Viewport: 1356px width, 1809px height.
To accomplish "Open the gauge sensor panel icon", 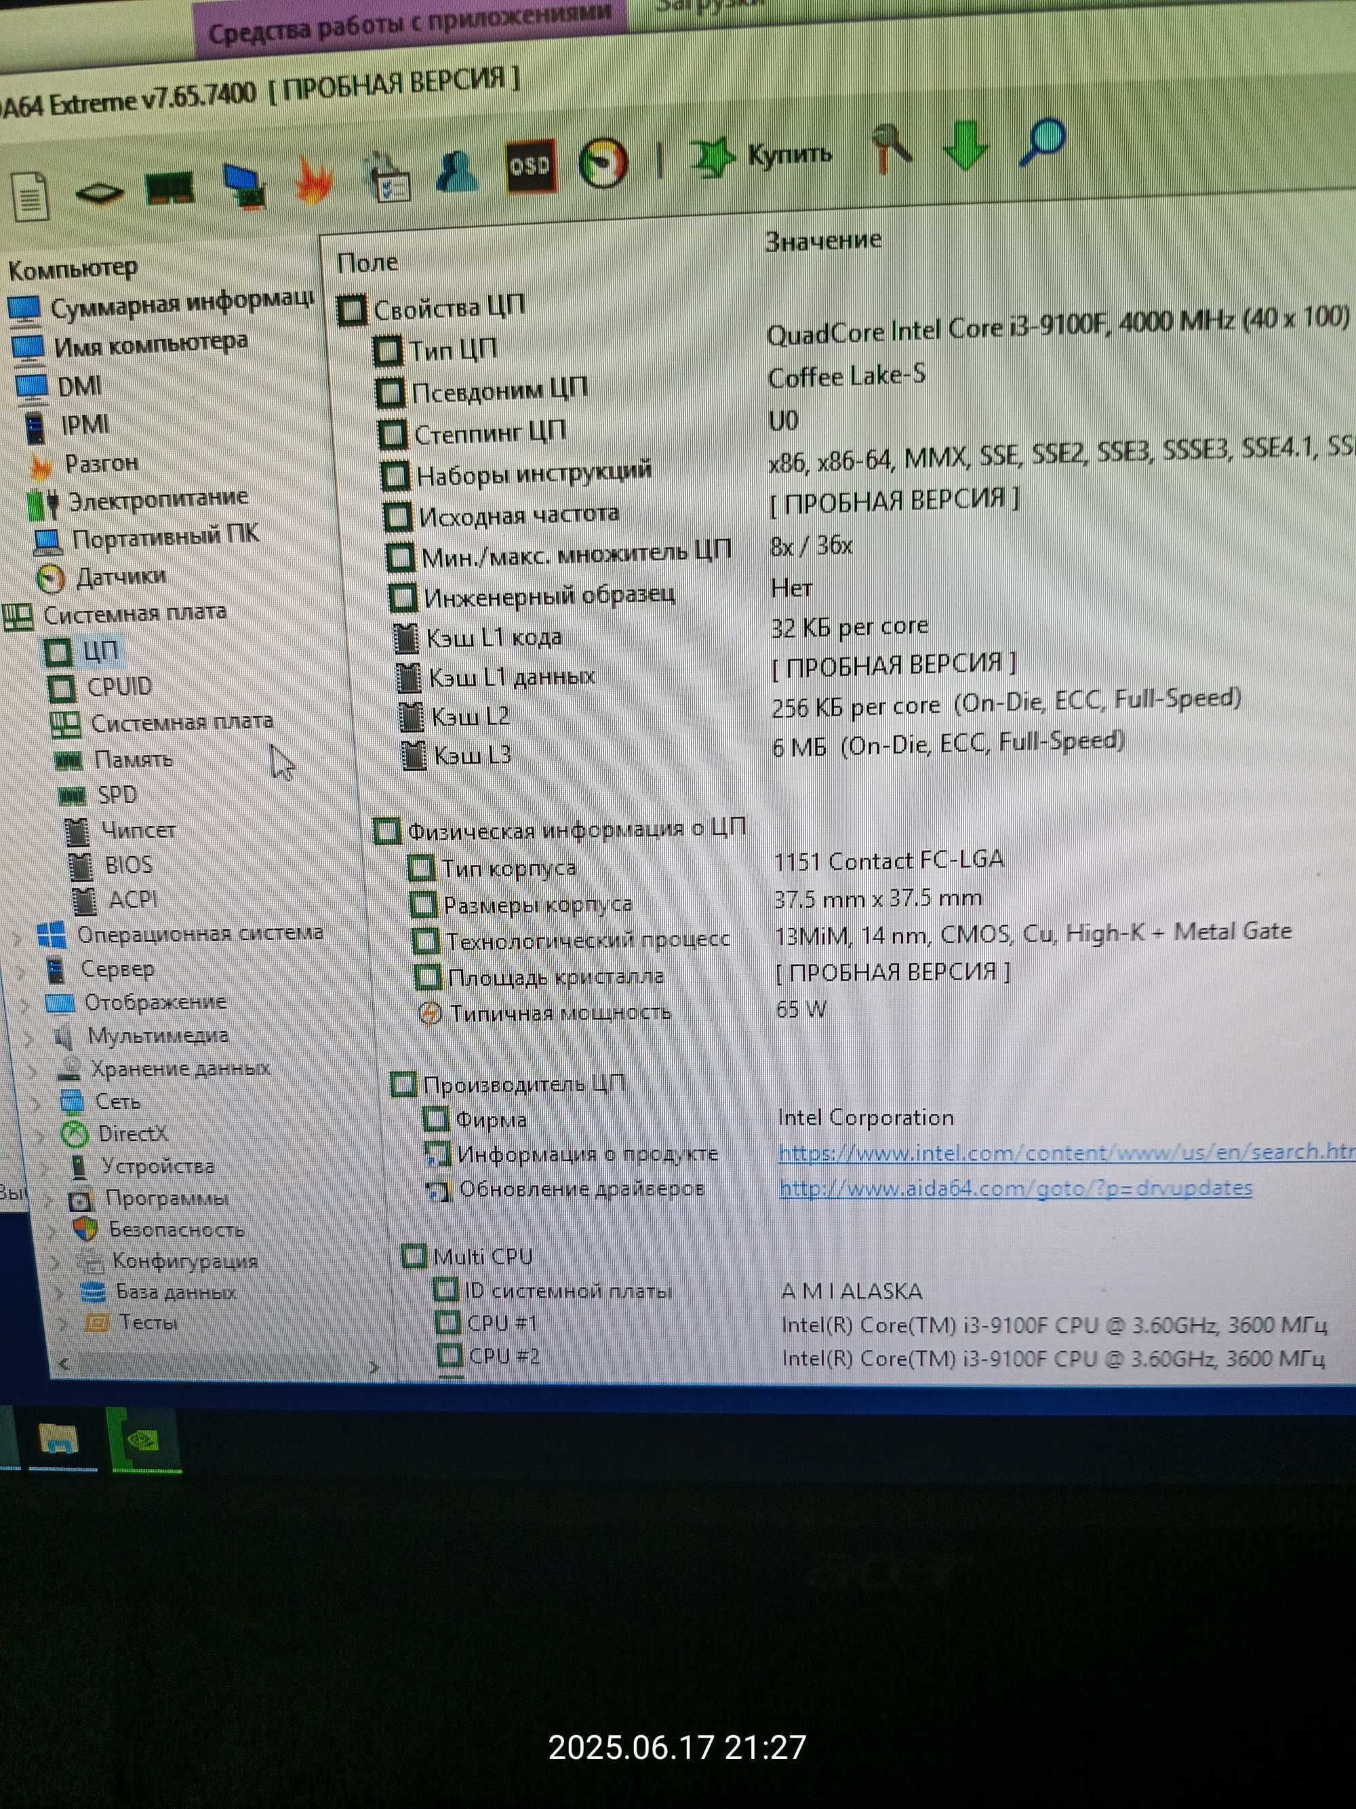I will tap(603, 162).
